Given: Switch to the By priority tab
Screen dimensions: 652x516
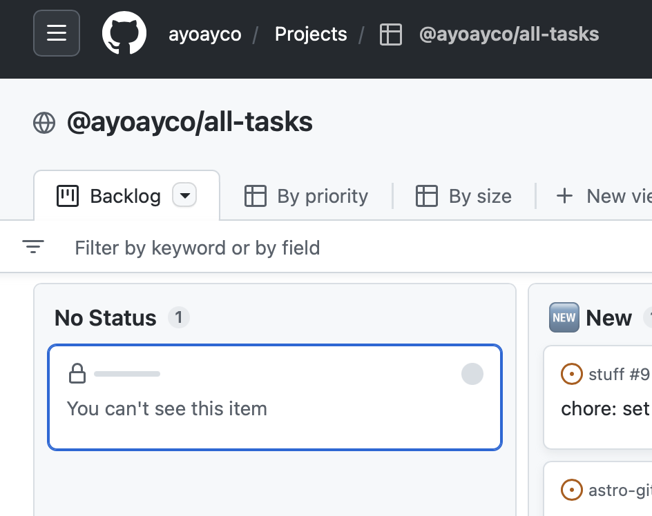Looking at the screenshot, I should pyautogui.click(x=307, y=196).
